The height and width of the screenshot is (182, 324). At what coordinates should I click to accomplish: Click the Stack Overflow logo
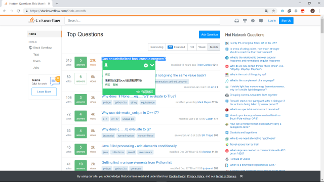45,20
